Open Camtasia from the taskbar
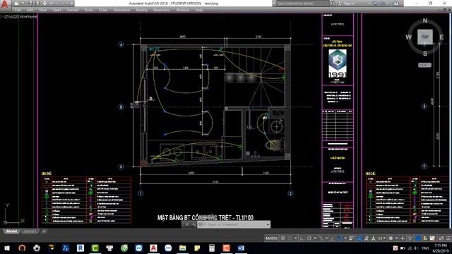This screenshot has height=254, width=452. coord(95,248)
